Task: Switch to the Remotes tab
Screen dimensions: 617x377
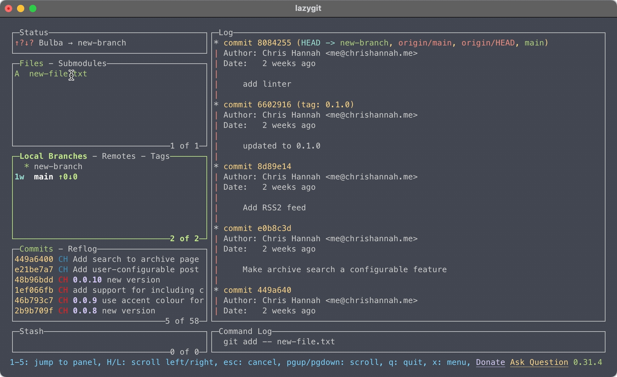Action: [x=119, y=156]
